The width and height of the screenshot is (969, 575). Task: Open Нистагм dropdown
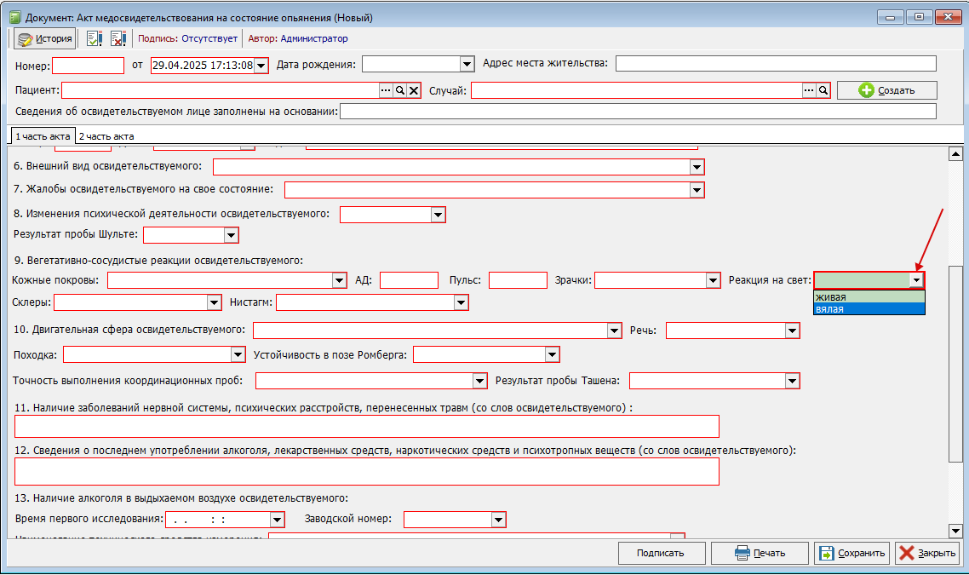click(461, 302)
